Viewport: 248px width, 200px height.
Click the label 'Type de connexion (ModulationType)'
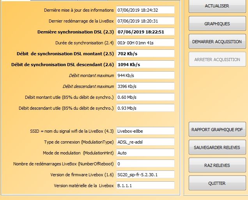coord(79,142)
